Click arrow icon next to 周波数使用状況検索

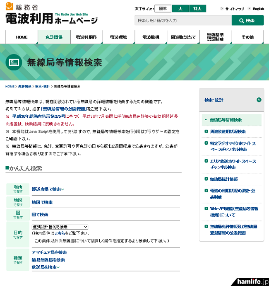coord(207,131)
